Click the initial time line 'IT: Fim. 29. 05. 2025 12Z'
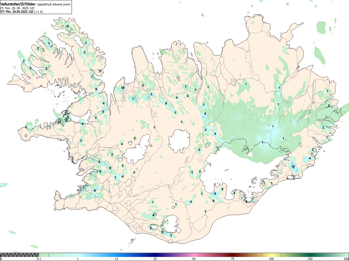Viewport: 349px width, 261px height. tap(17, 8)
